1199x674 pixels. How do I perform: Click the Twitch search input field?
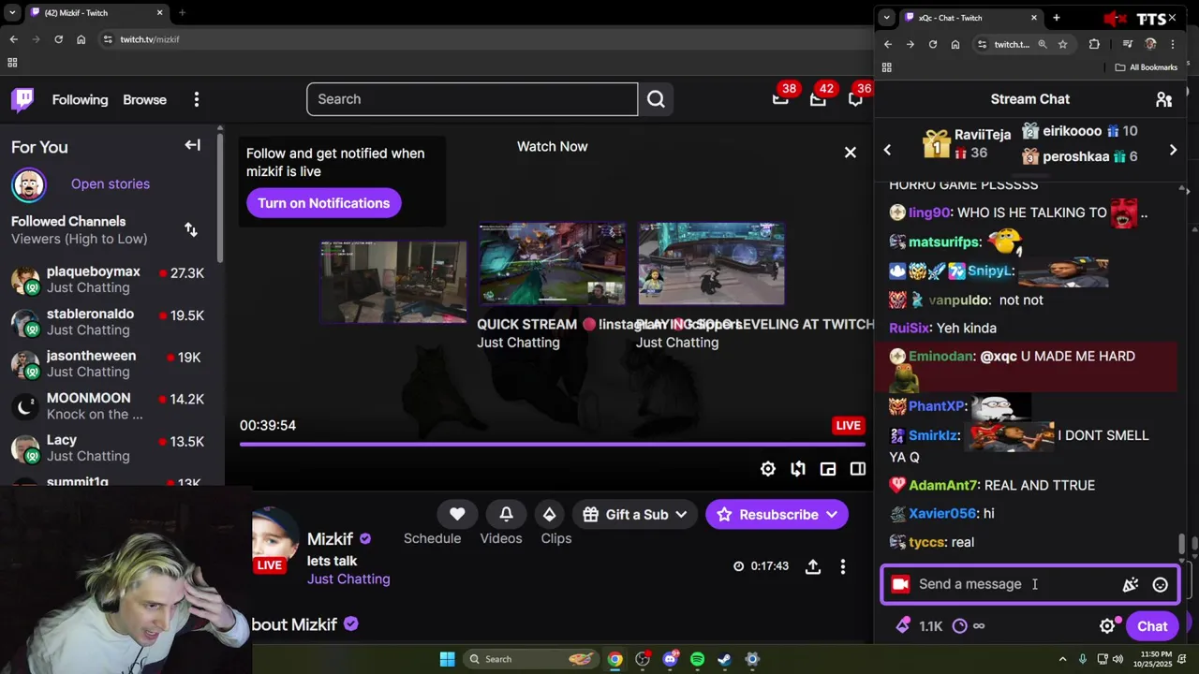tap(472, 99)
